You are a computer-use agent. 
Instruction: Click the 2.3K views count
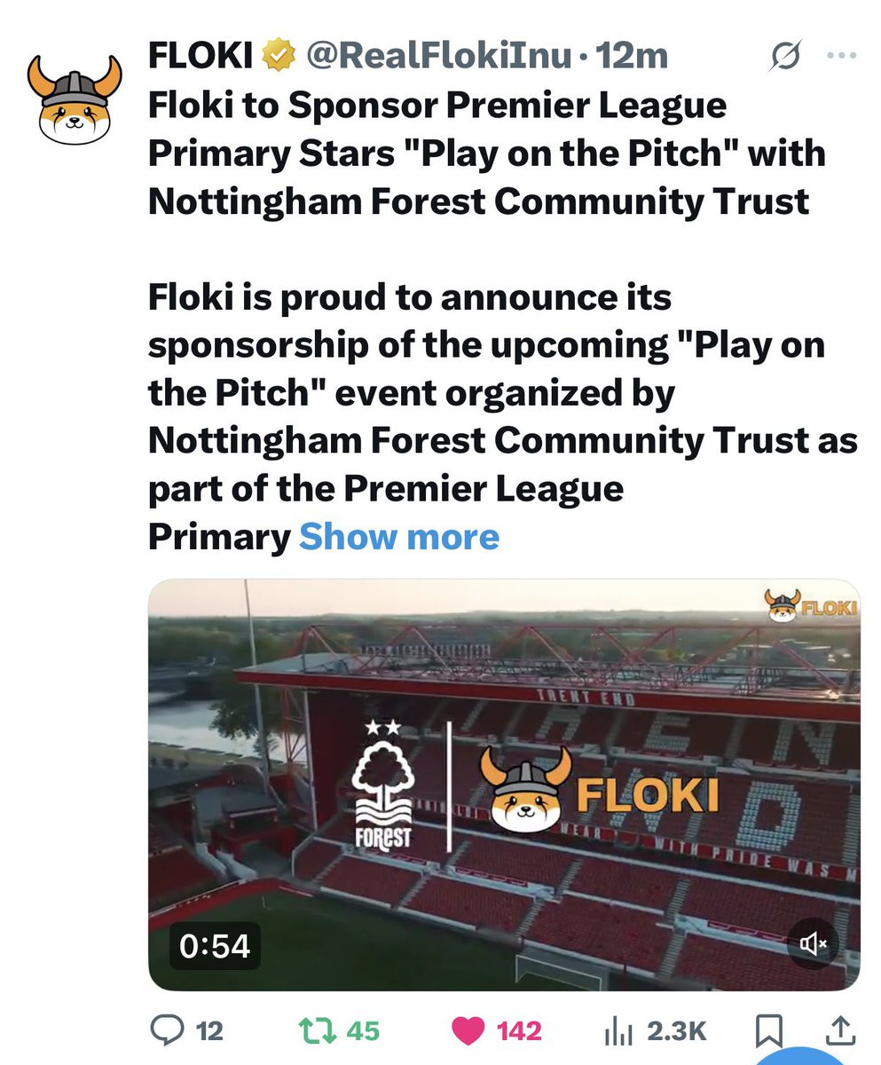coord(678,1030)
